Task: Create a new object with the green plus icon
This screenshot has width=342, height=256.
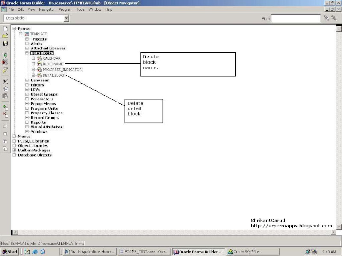Action: tap(5, 108)
